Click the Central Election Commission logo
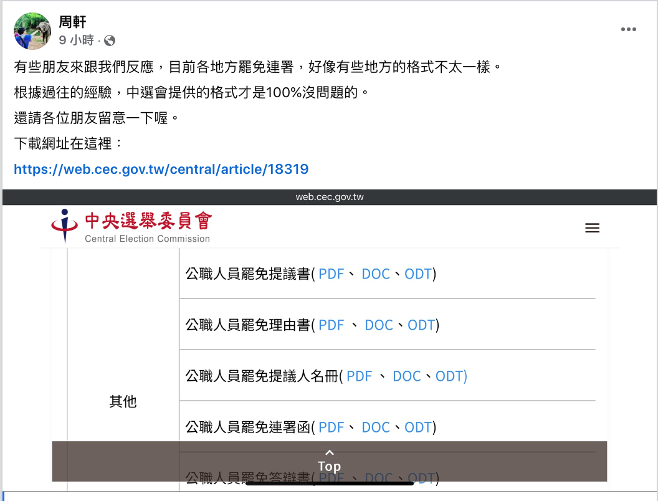Image resolution: width=658 pixels, height=501 pixels. click(x=131, y=227)
